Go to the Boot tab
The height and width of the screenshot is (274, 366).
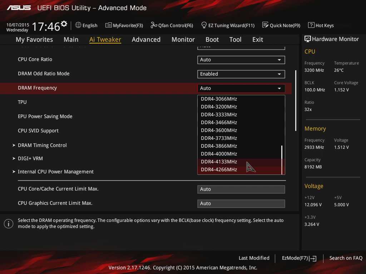(x=212, y=40)
